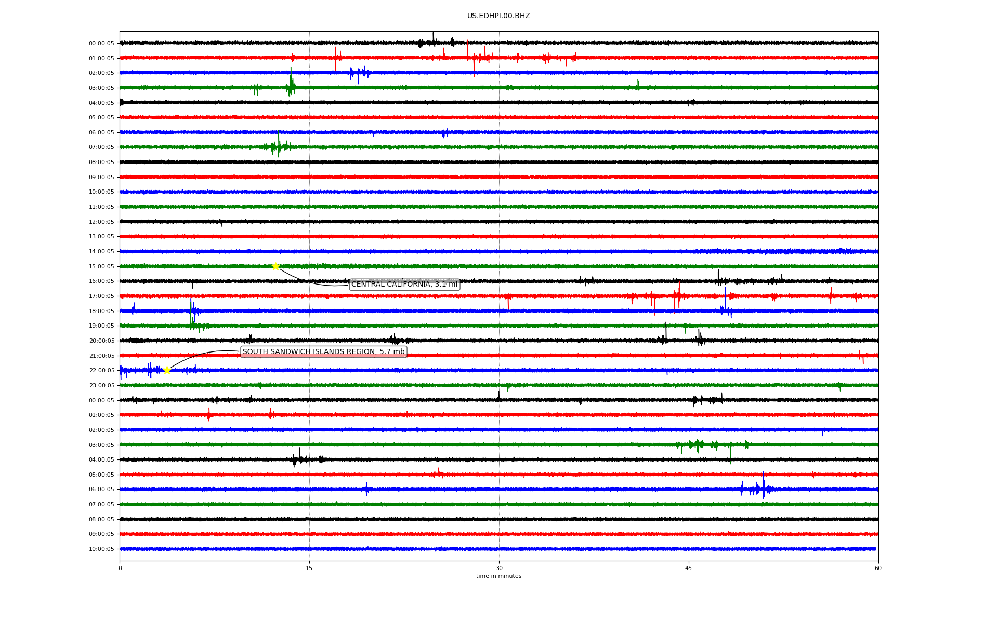The width and height of the screenshot is (998, 623).
Task: Click the 30 tick label on x-axis
Action: click(499, 568)
